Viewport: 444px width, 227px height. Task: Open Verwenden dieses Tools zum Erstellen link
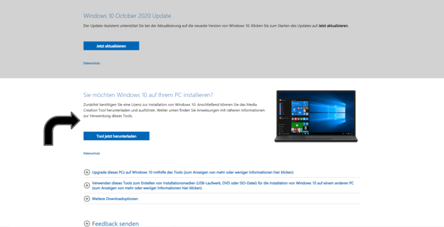pos(223,185)
